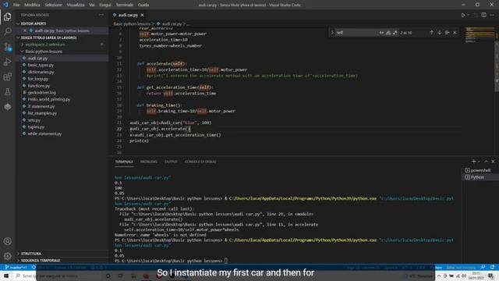Open the Windows Start menu
This screenshot has width=499, height=281.
[x=6, y=276]
